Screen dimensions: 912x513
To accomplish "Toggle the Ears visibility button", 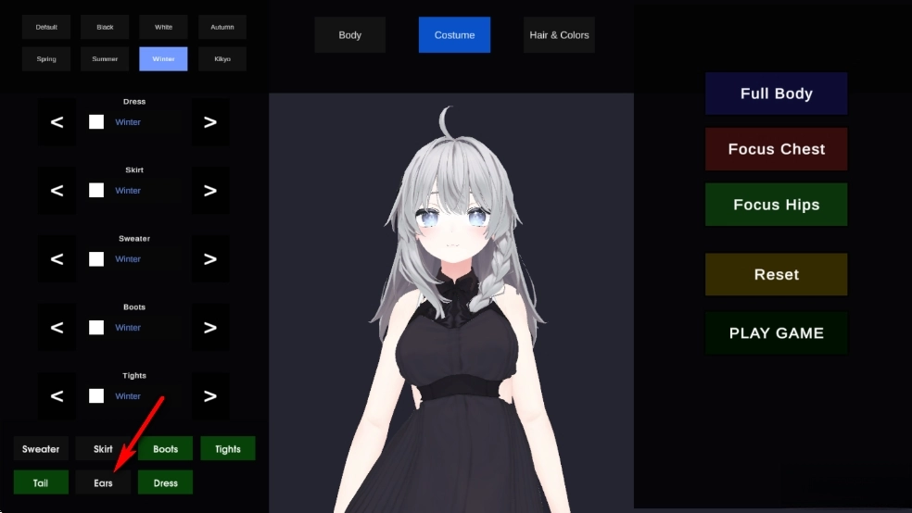I will click(103, 482).
